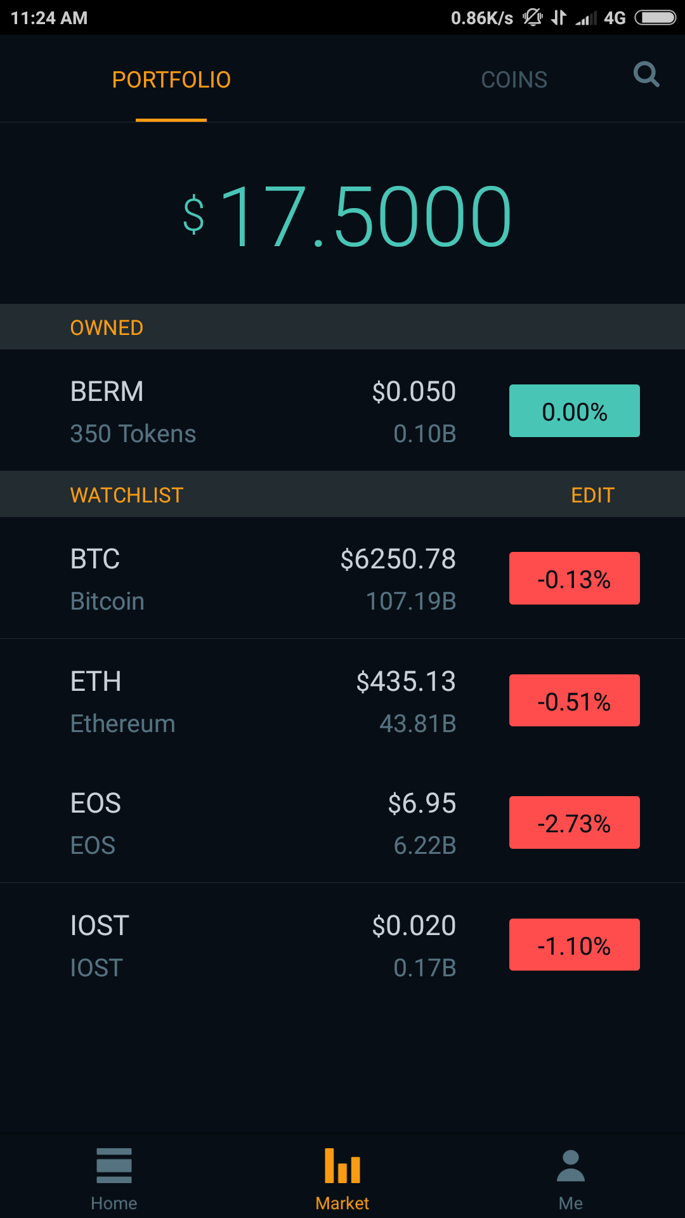Switch to the COINS tab

click(x=514, y=80)
